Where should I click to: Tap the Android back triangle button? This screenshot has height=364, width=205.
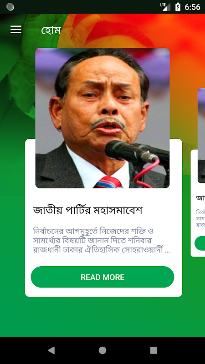[x=51, y=350]
